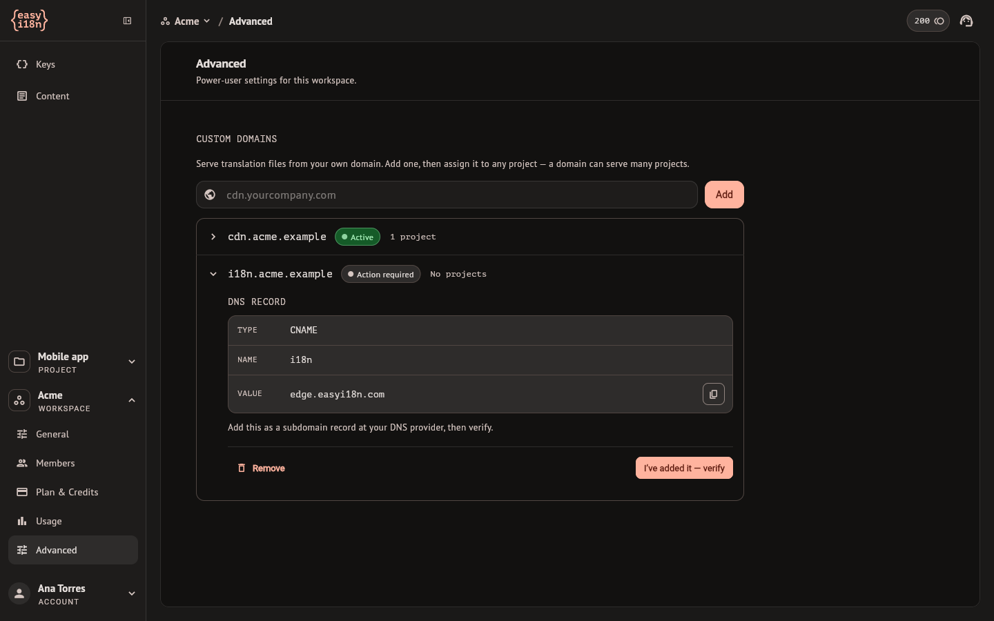The width and height of the screenshot is (994, 621).
Task: Click the DNS RECORD heading
Action: (x=257, y=302)
